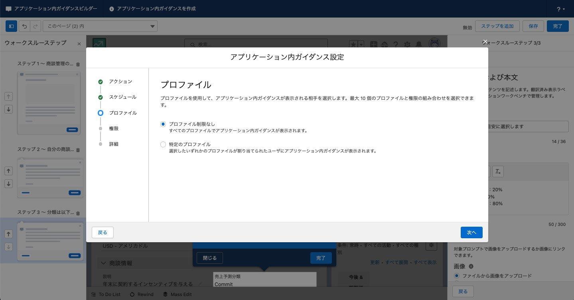Move ステップ2 up with the arrow icon
Viewport: 574px width, 300px height.
point(8,171)
